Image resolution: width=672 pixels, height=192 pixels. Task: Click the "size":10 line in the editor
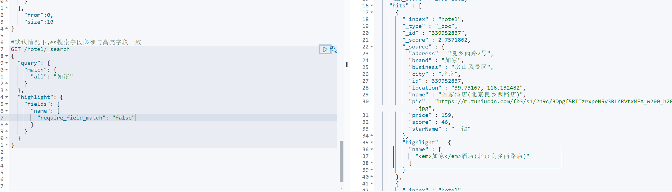pyautogui.click(x=39, y=22)
